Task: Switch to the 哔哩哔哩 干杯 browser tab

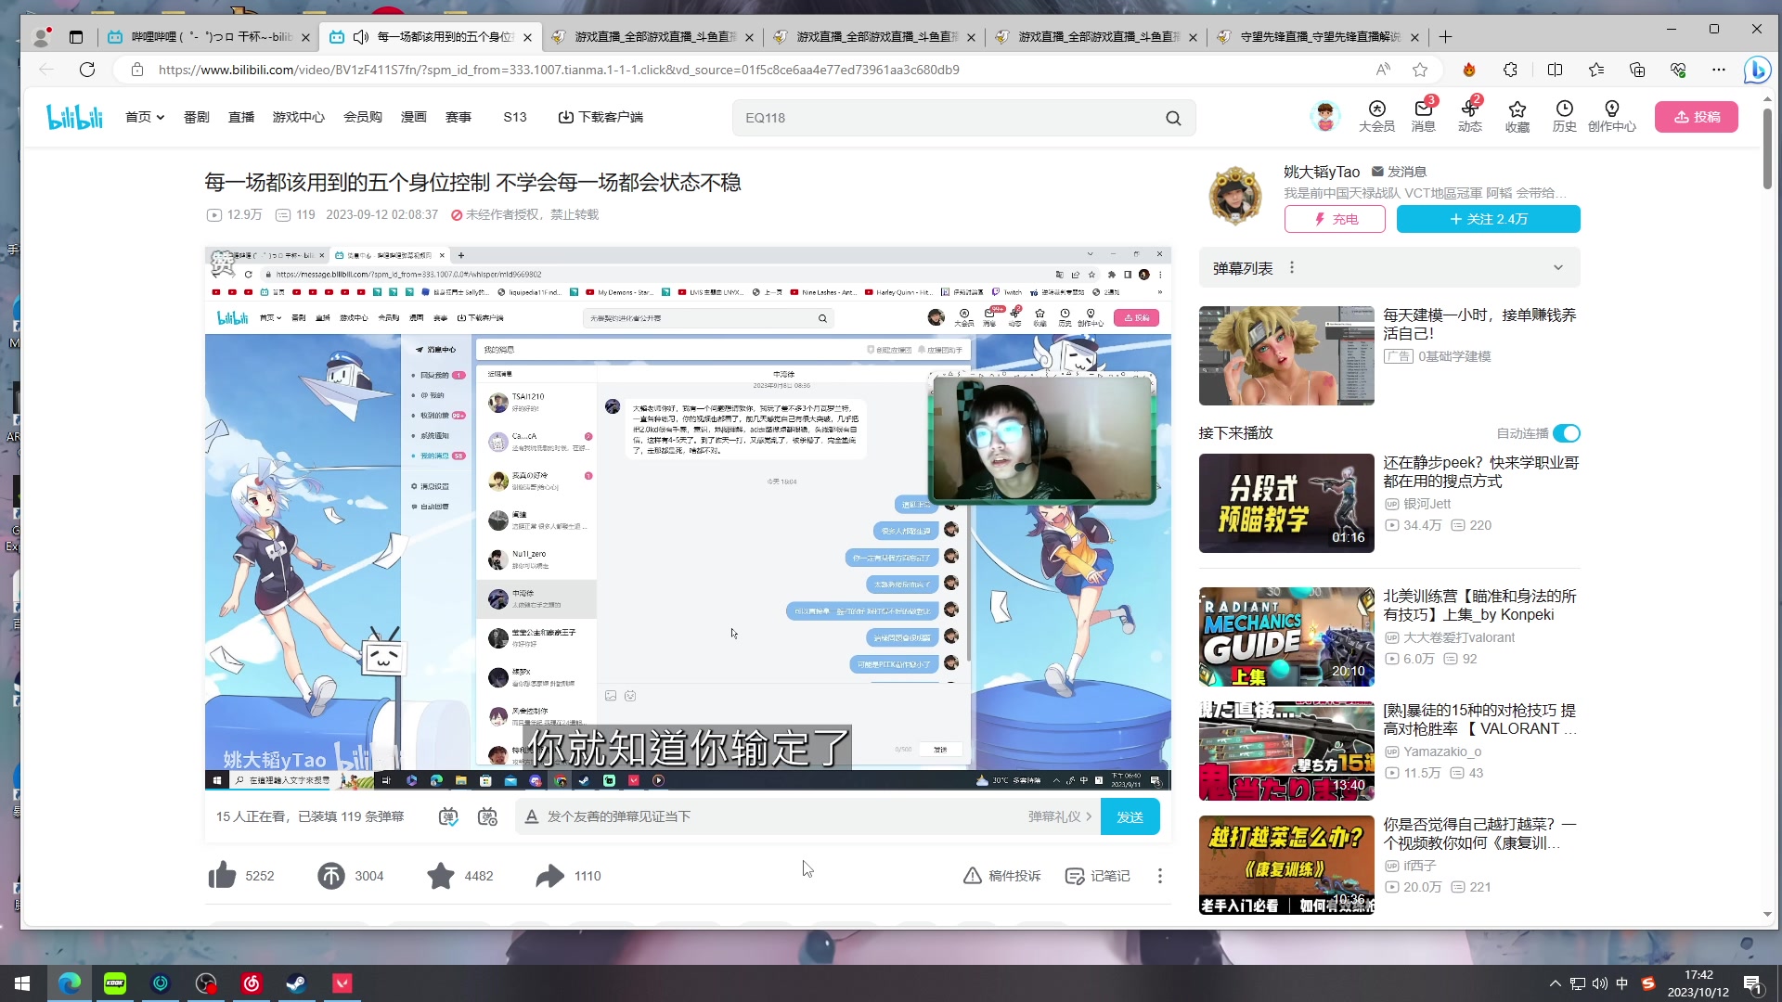Action: point(207,37)
